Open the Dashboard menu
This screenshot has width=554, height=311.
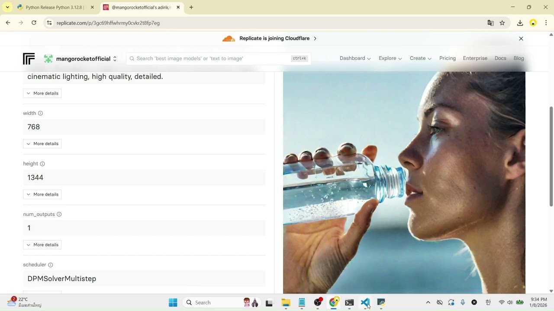pyautogui.click(x=355, y=58)
